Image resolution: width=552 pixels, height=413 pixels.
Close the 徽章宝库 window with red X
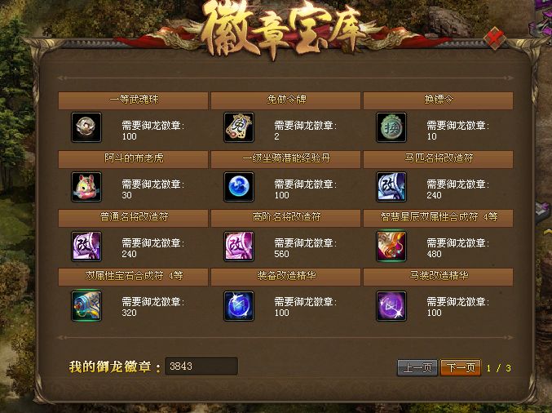coord(495,38)
